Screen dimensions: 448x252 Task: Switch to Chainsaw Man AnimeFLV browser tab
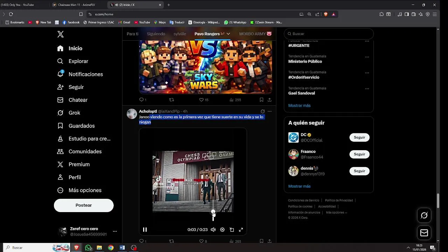(x=77, y=5)
